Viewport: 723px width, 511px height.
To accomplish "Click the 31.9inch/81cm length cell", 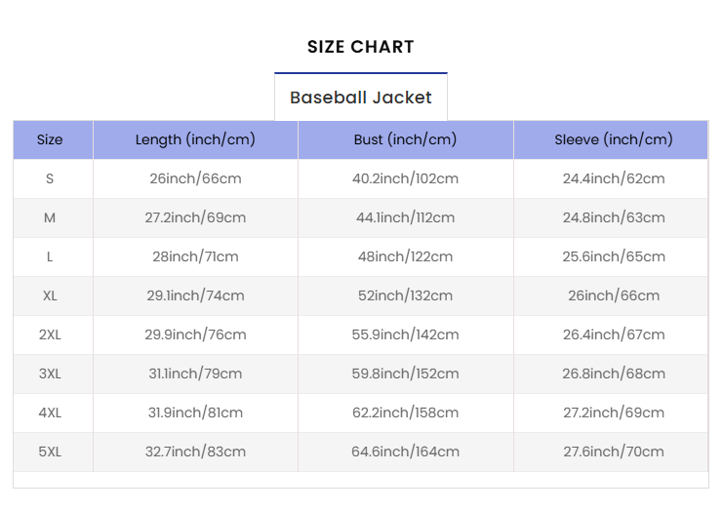I will pyautogui.click(x=195, y=413).
